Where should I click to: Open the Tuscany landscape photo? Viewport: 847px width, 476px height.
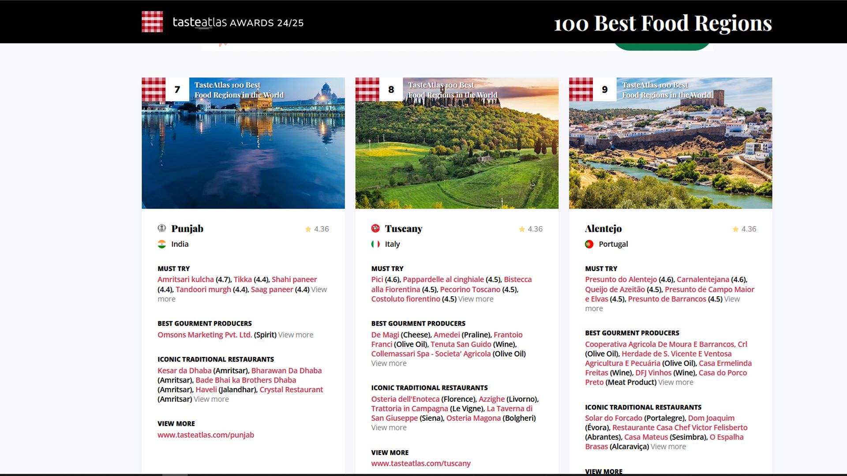pyautogui.click(x=457, y=143)
